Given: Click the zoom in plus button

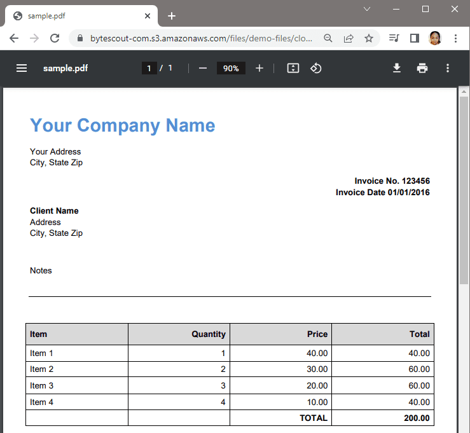Looking at the screenshot, I should tap(259, 68).
